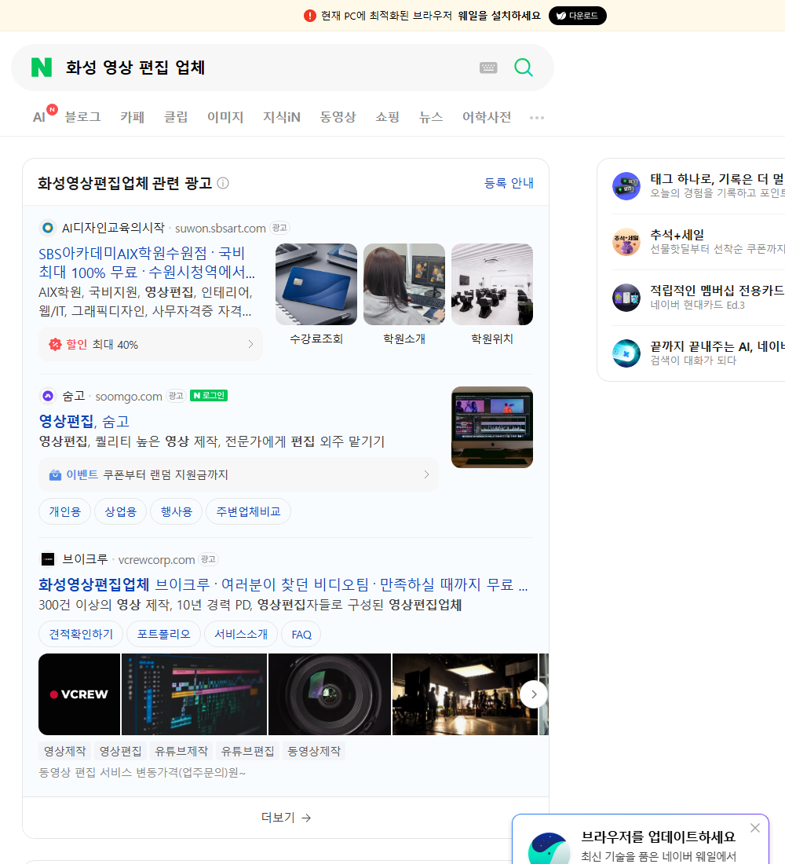785x864 pixels.
Task: Click the 서비스소개 chip
Action: point(241,634)
